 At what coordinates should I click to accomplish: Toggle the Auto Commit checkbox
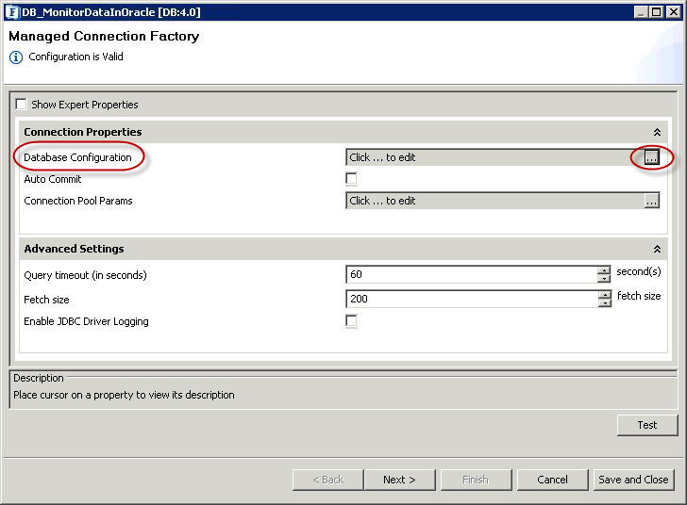click(x=351, y=179)
